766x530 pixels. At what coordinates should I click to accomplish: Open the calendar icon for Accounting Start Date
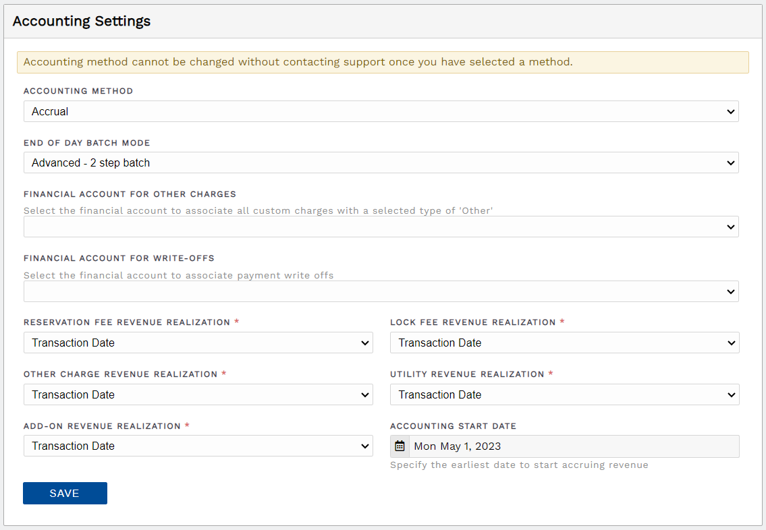click(x=400, y=446)
